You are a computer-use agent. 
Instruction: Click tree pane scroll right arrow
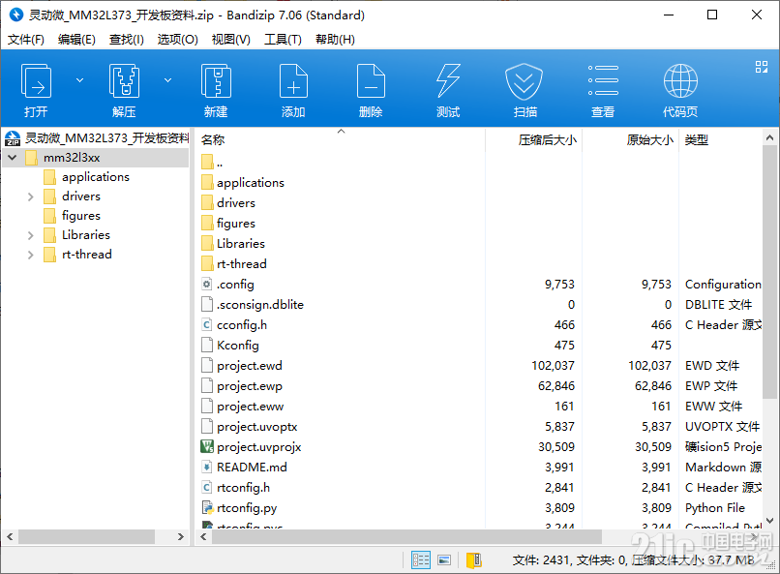point(181,536)
